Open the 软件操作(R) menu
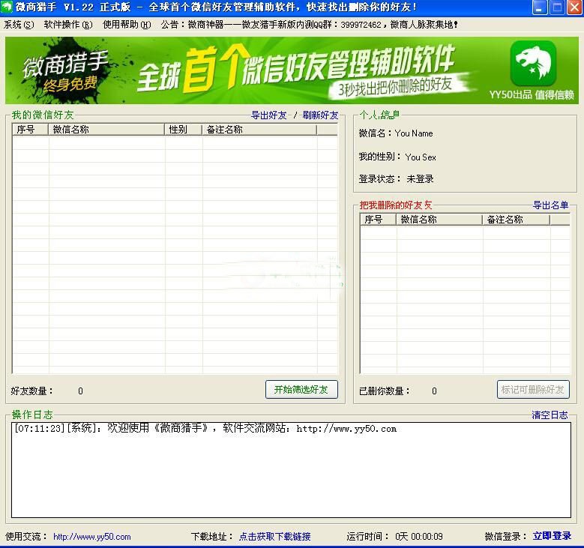 68,25
